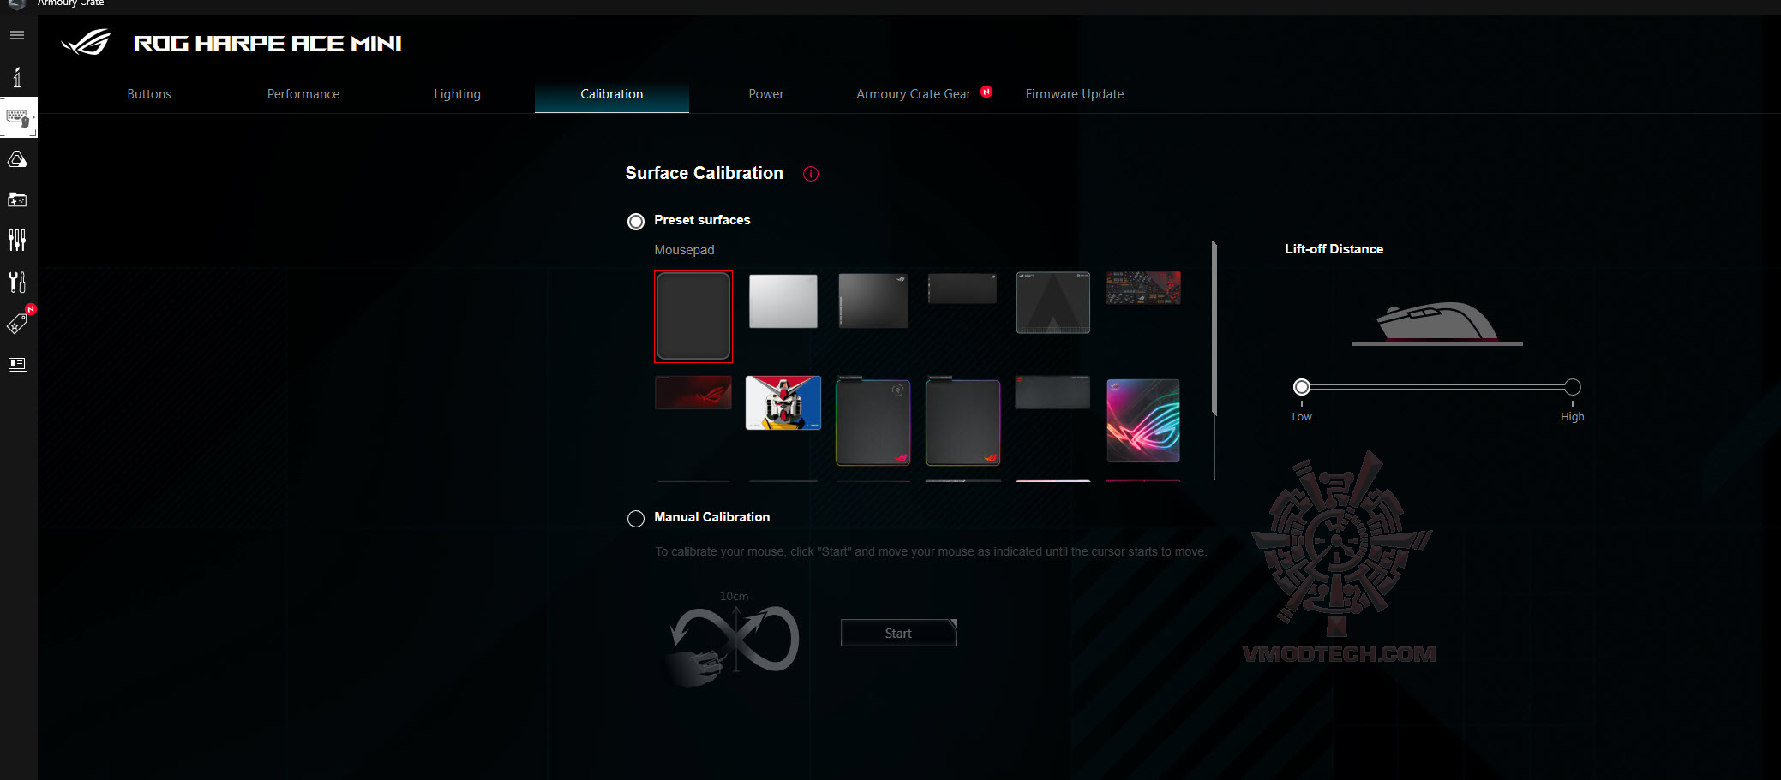Open the hamburger menu in the sidebar

[x=17, y=35]
